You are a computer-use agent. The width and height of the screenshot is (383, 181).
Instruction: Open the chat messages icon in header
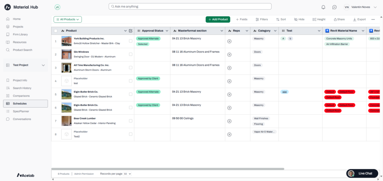pos(334,7)
